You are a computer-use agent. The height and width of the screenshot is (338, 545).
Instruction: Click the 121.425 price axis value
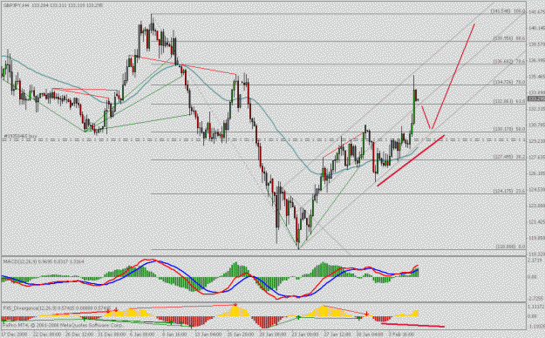(x=536, y=221)
